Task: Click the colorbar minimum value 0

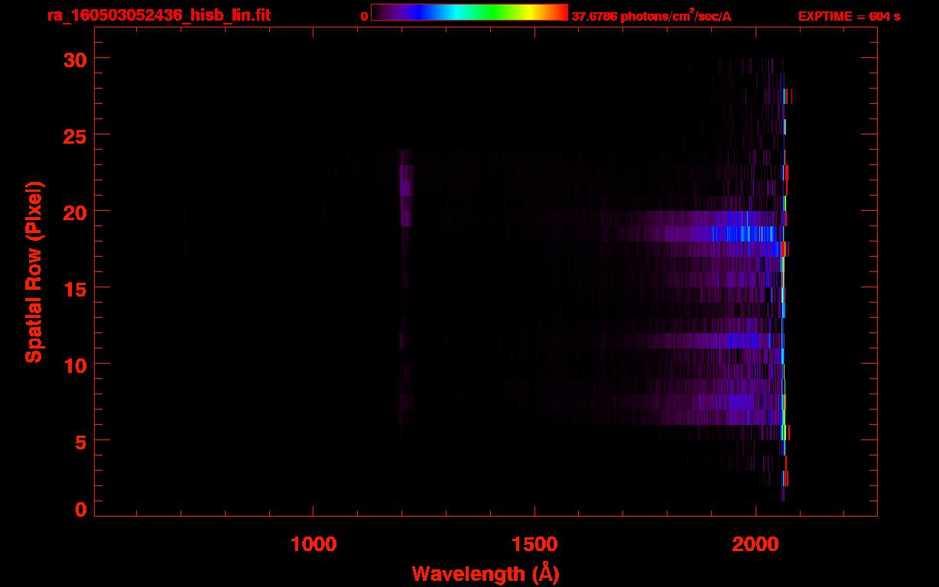Action: click(364, 16)
